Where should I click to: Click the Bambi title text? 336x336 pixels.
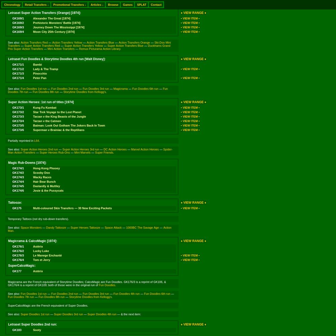[x=37, y=65]
